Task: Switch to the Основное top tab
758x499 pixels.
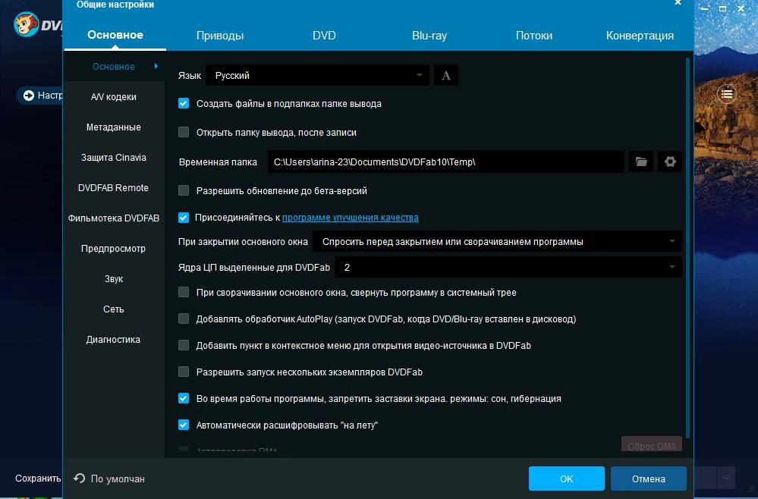Action: (x=115, y=35)
